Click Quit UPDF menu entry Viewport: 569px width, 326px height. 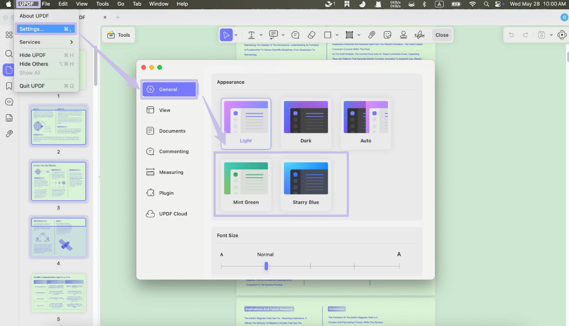point(46,86)
